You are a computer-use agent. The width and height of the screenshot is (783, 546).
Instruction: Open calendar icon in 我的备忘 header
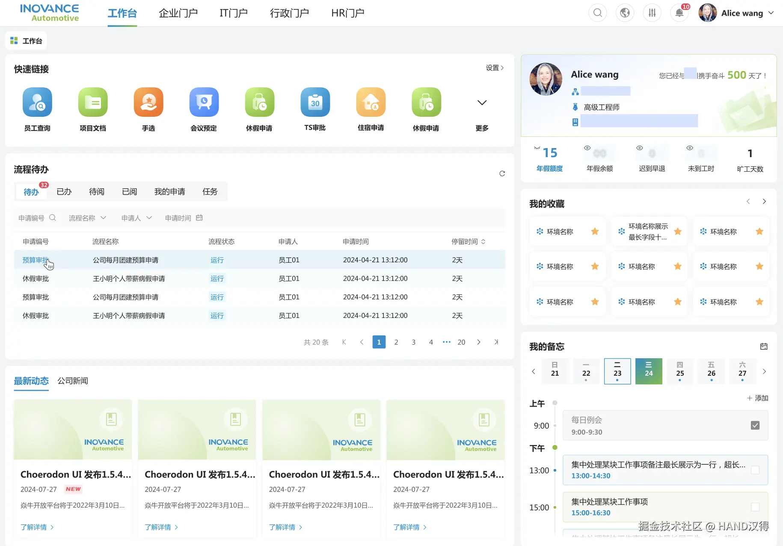pyautogui.click(x=764, y=347)
